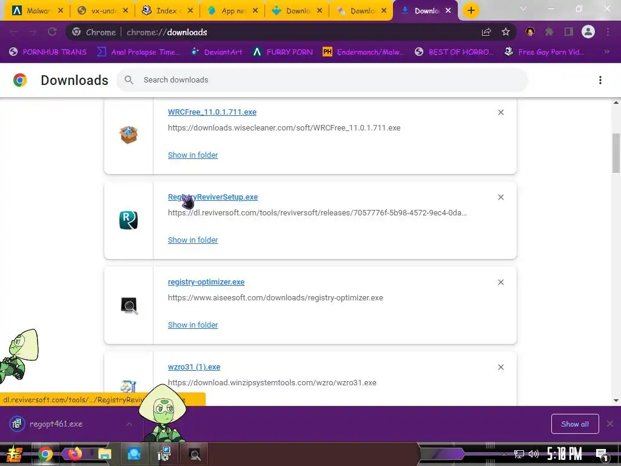This screenshot has height=466, width=621.
Task: Open the Windows Start button
Action: click(x=14, y=454)
